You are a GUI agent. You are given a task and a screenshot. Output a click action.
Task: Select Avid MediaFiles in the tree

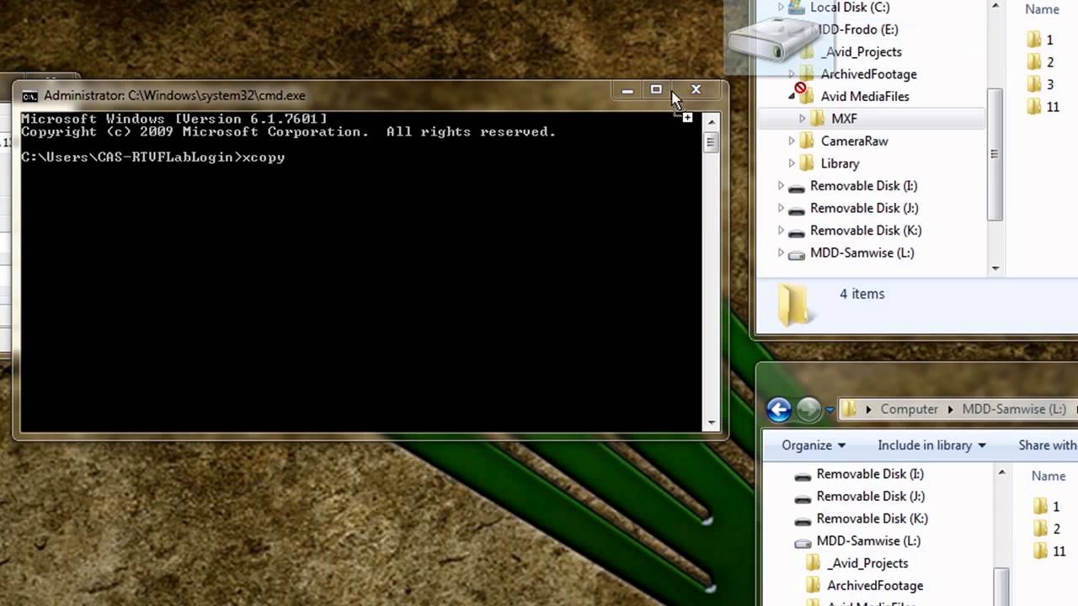coord(865,96)
